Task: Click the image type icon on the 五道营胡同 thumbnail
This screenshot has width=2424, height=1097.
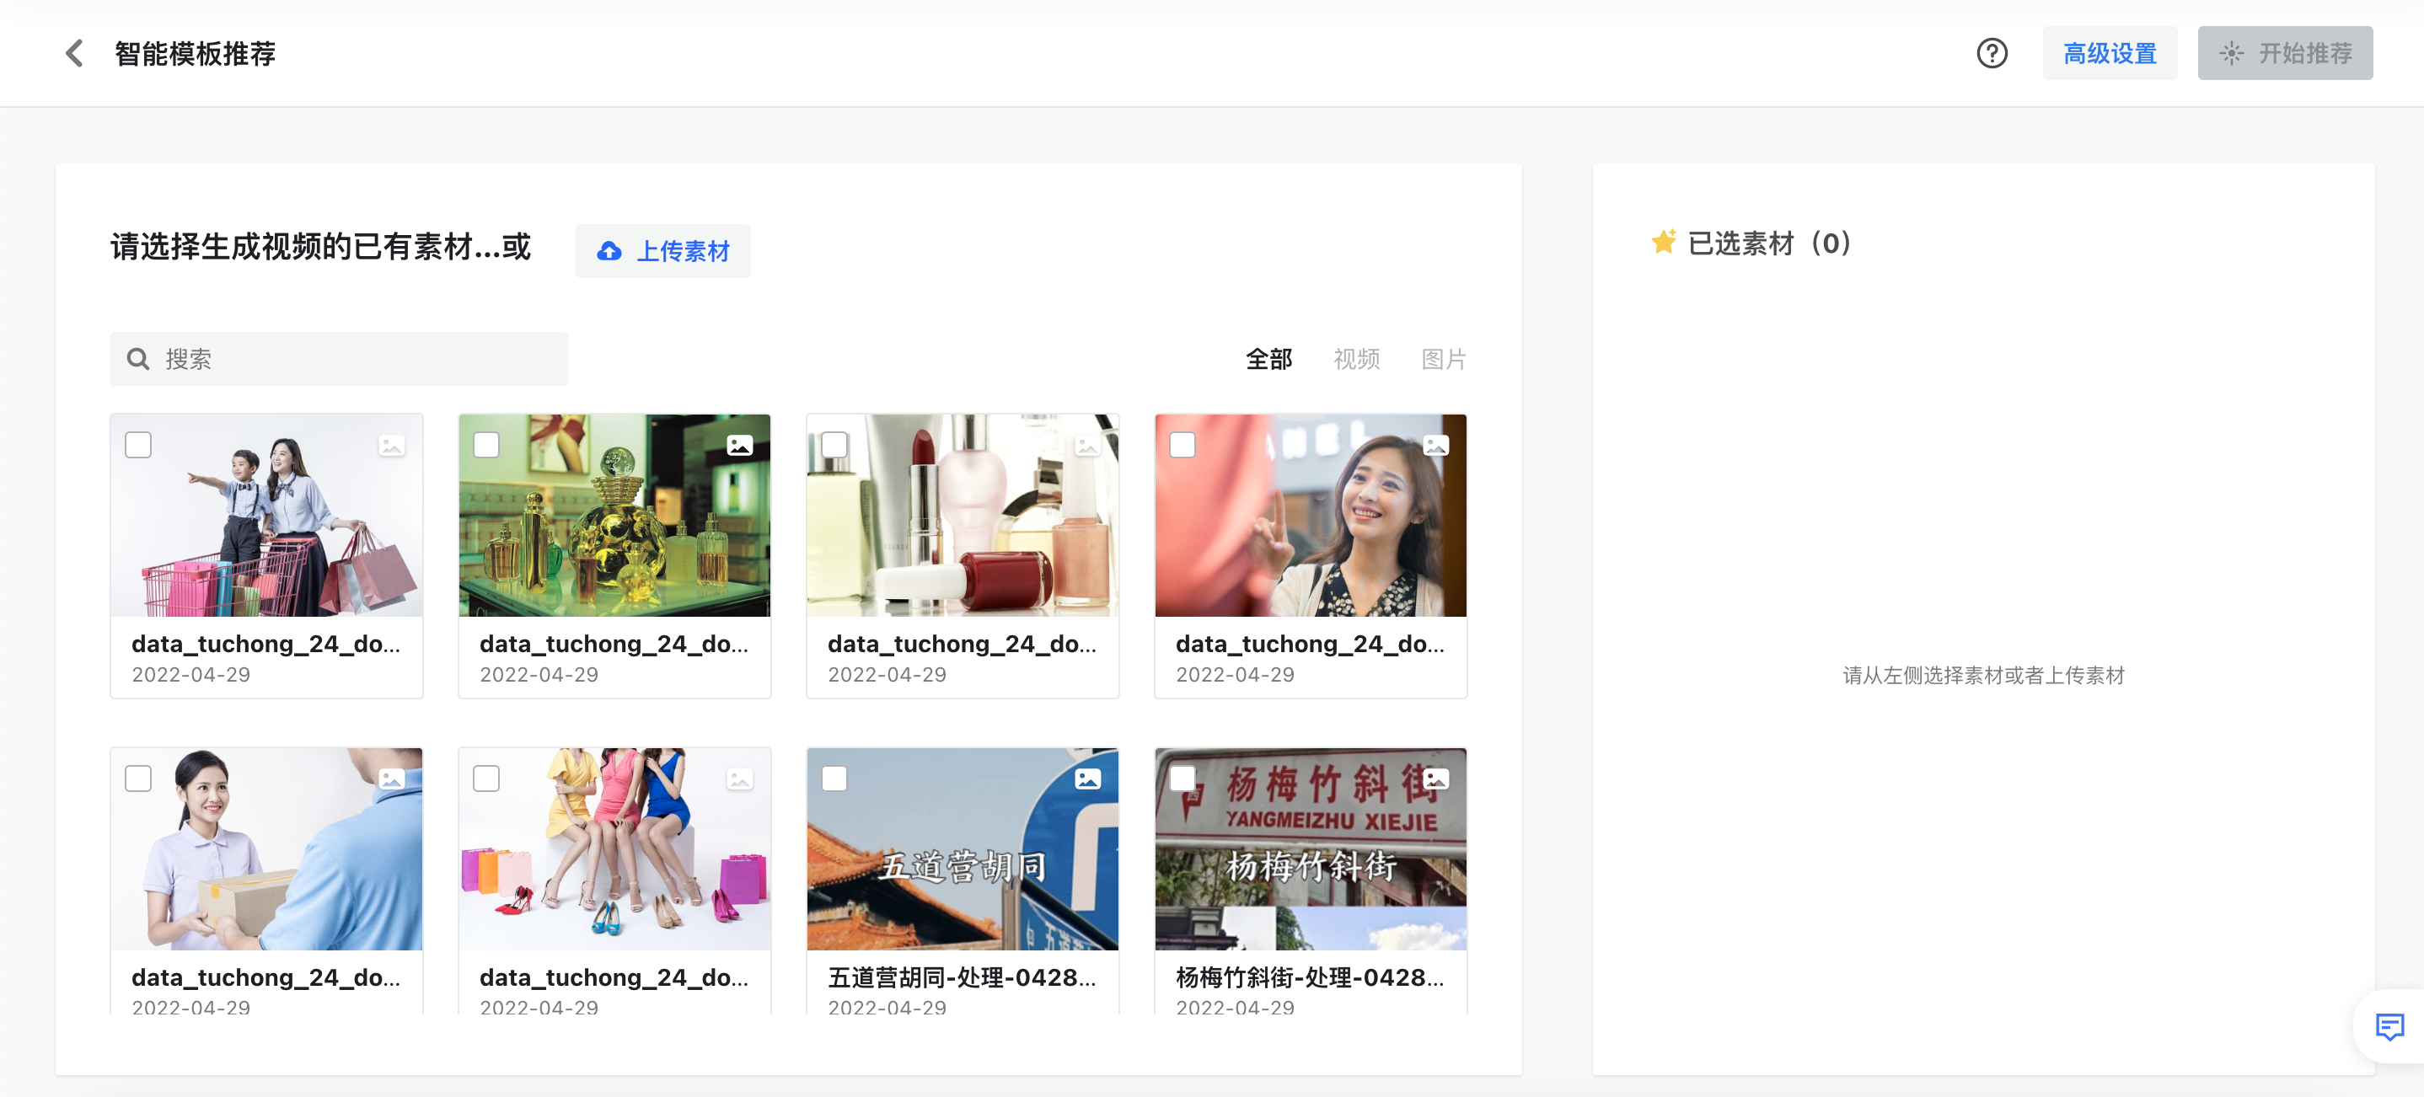Action: point(1088,779)
